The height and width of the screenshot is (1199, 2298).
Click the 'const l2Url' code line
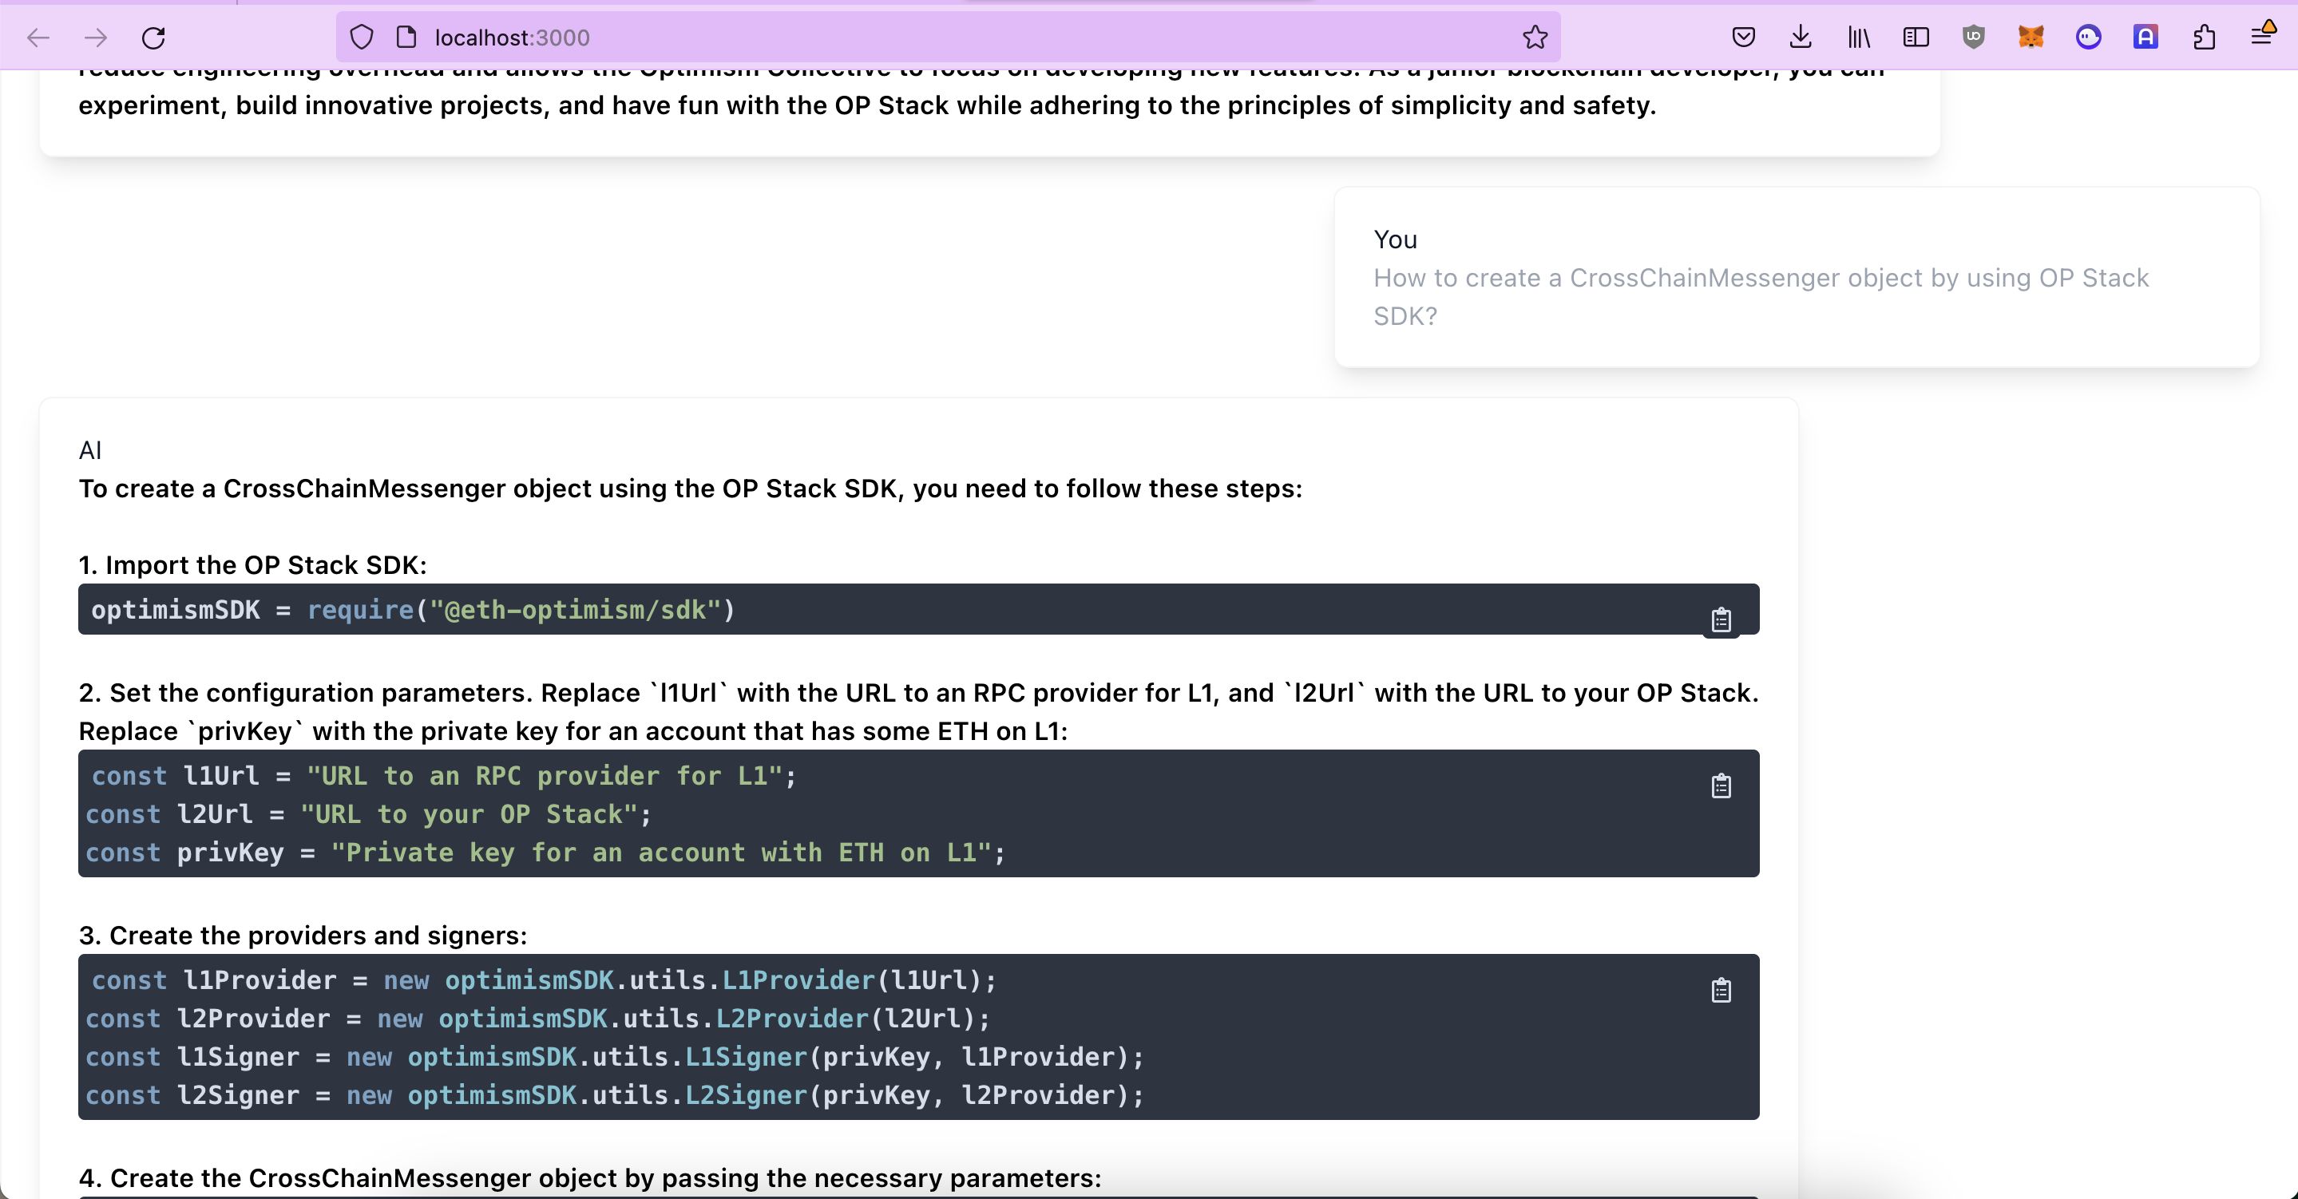[x=368, y=814]
